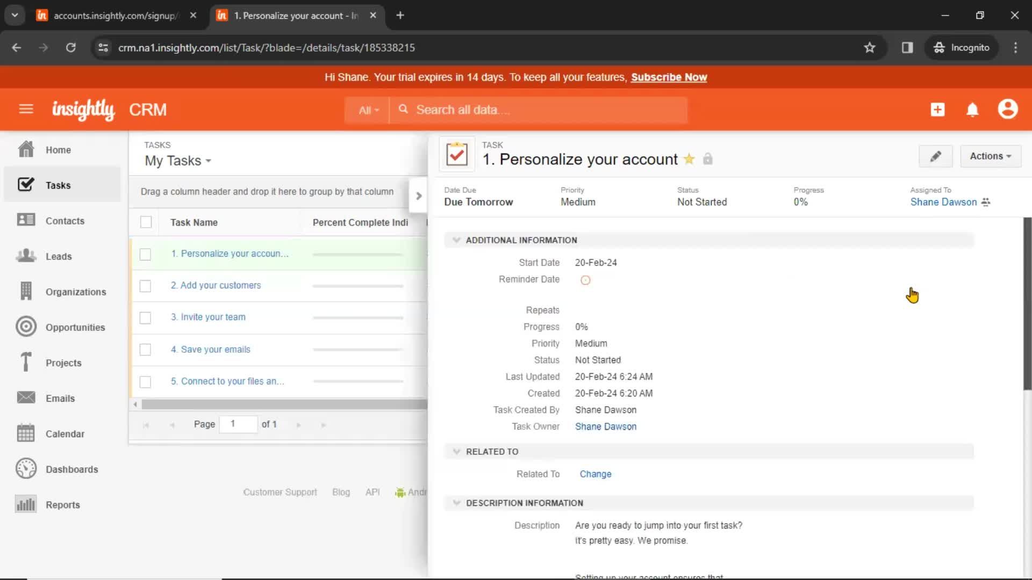The height and width of the screenshot is (580, 1032).
Task: Click the notifications bell icon
Action: click(972, 109)
